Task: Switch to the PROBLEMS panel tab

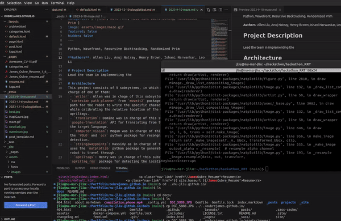Action: 63,168
